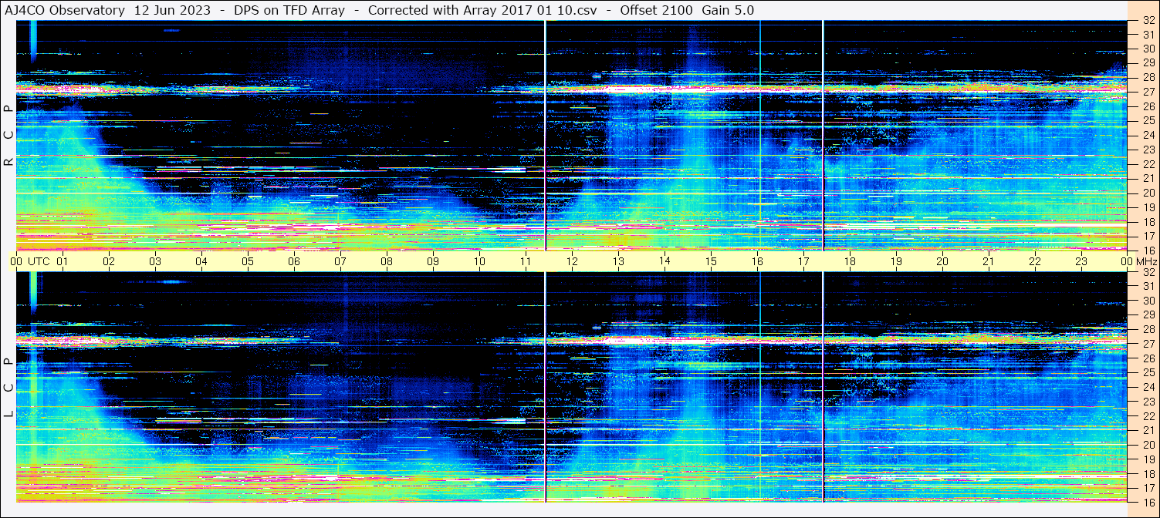Image resolution: width=1160 pixels, height=518 pixels.
Task: Select the 27 MHz scale label of RCP panel
Action: point(1148,92)
